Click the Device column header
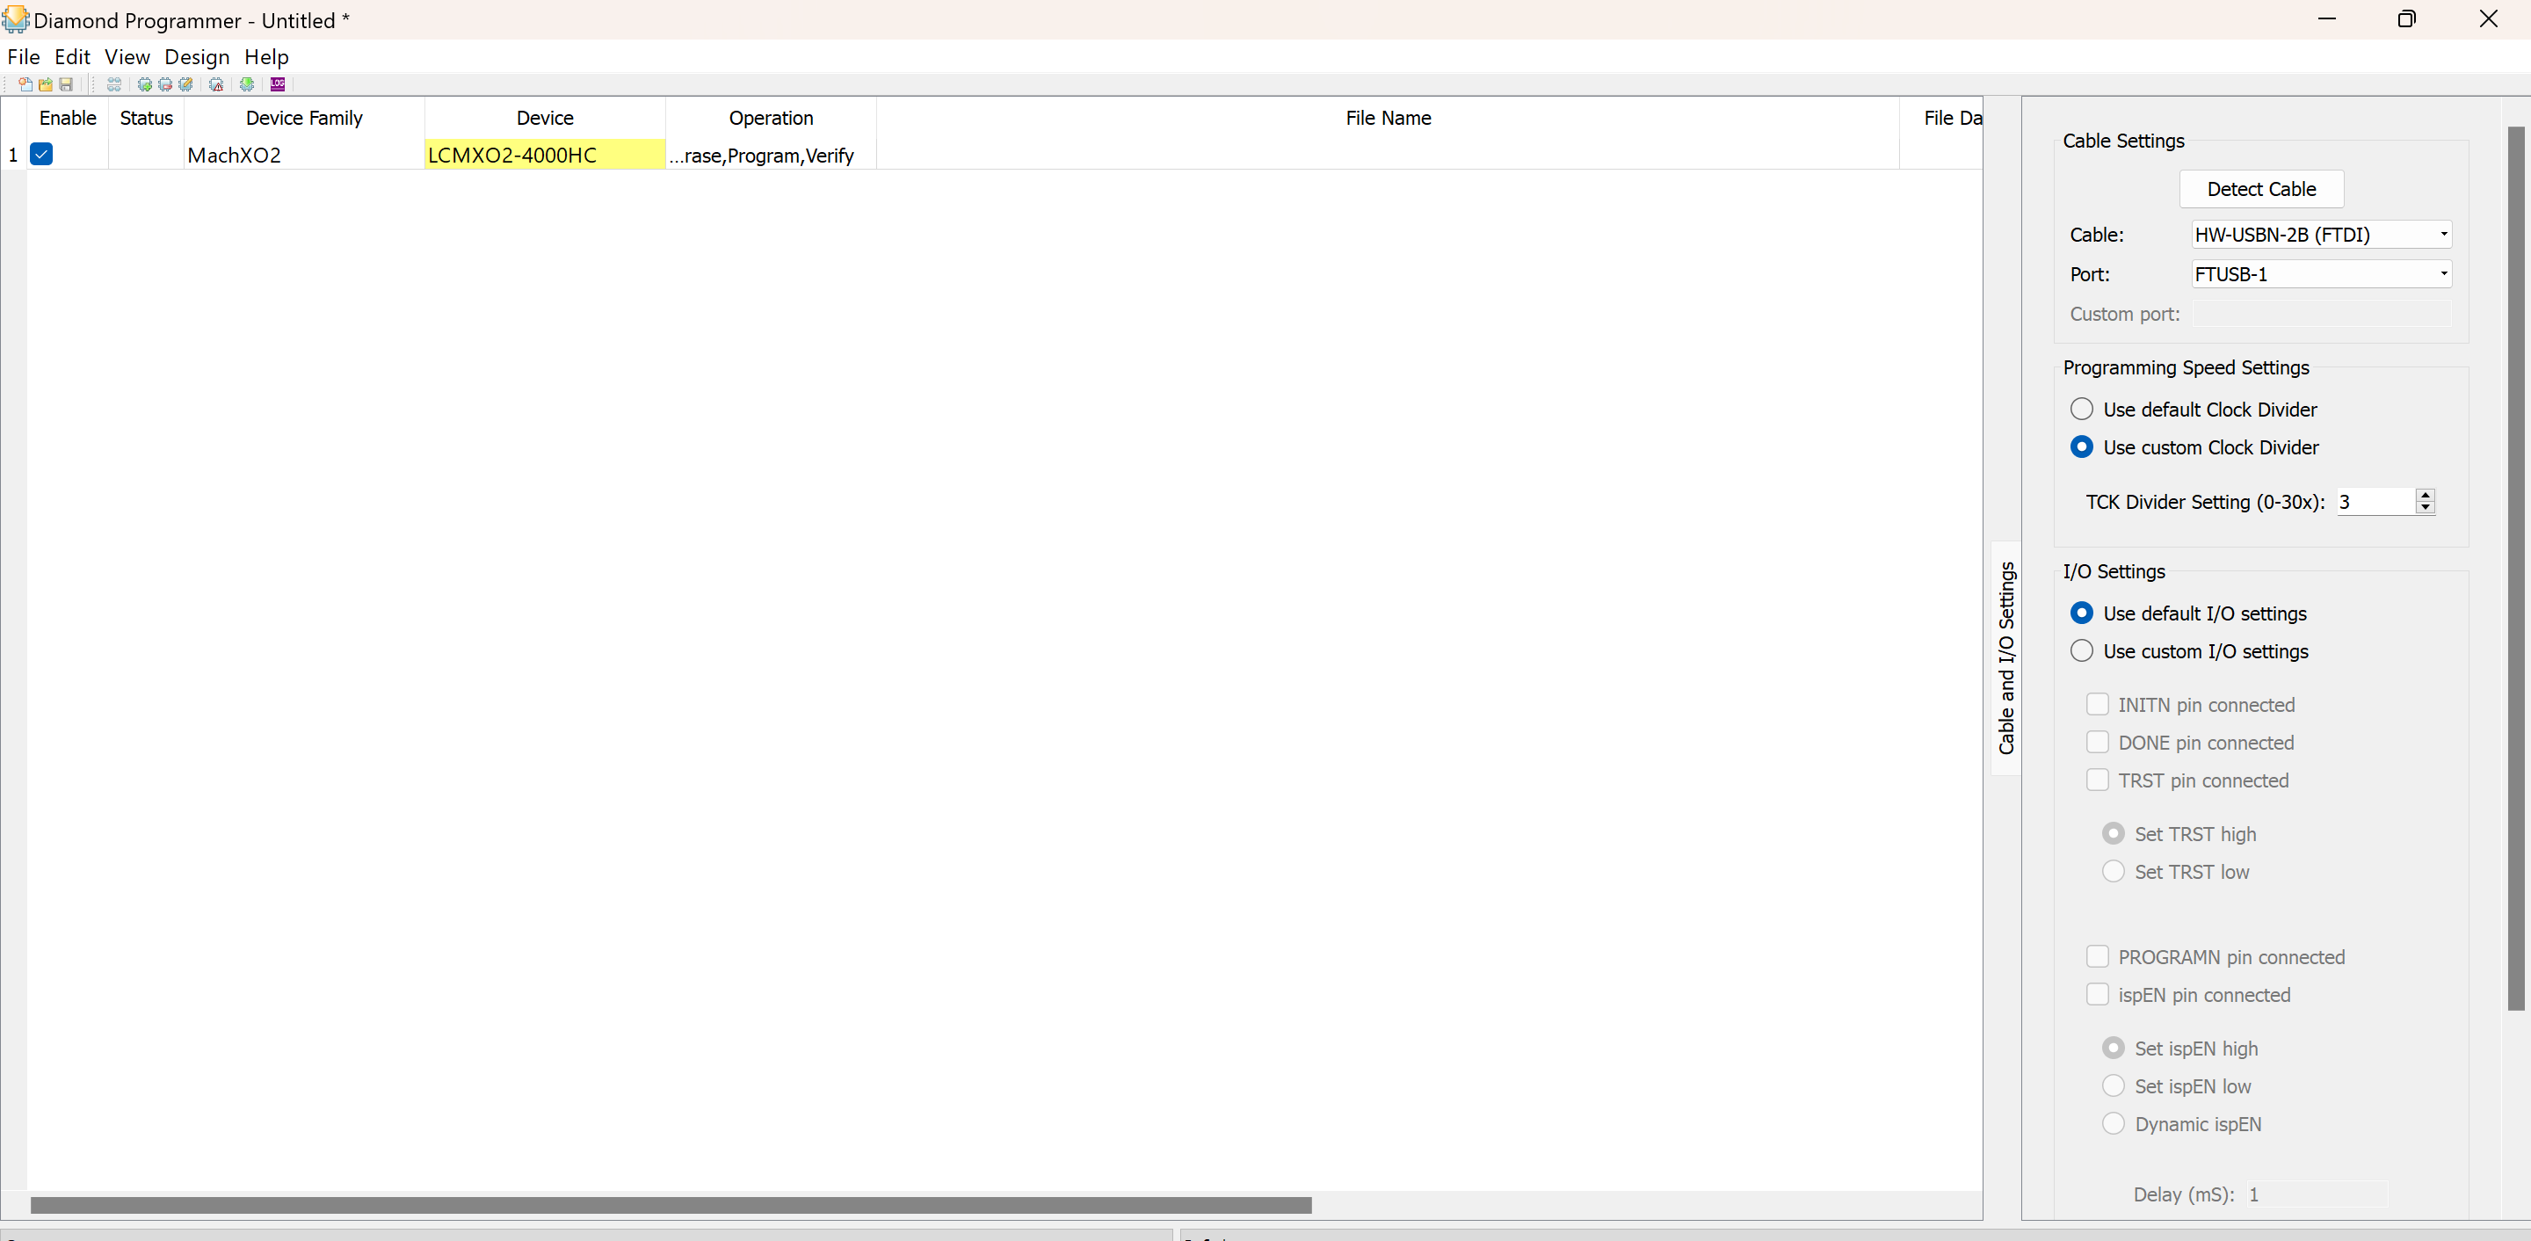Viewport: 2531px width, 1241px height. coord(544,118)
